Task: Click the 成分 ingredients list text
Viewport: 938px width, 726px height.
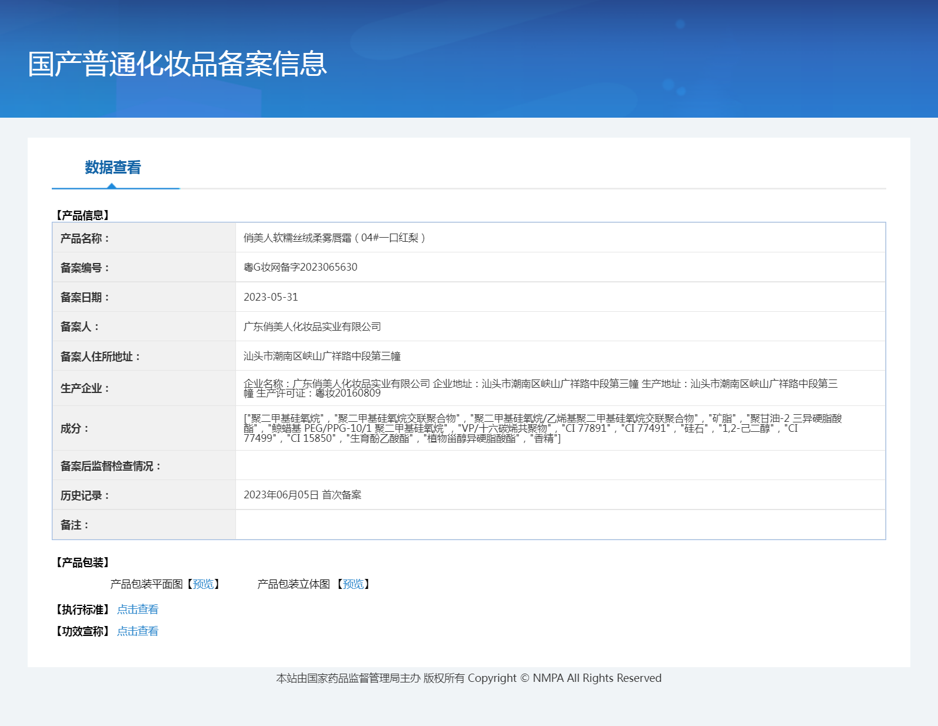Action: 542,428
